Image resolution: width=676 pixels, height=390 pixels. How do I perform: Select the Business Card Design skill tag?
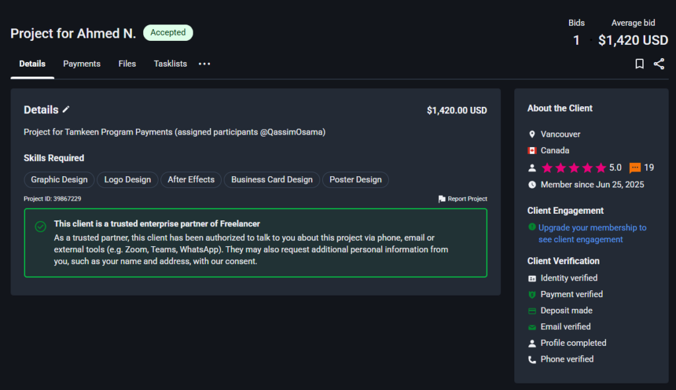tap(272, 179)
